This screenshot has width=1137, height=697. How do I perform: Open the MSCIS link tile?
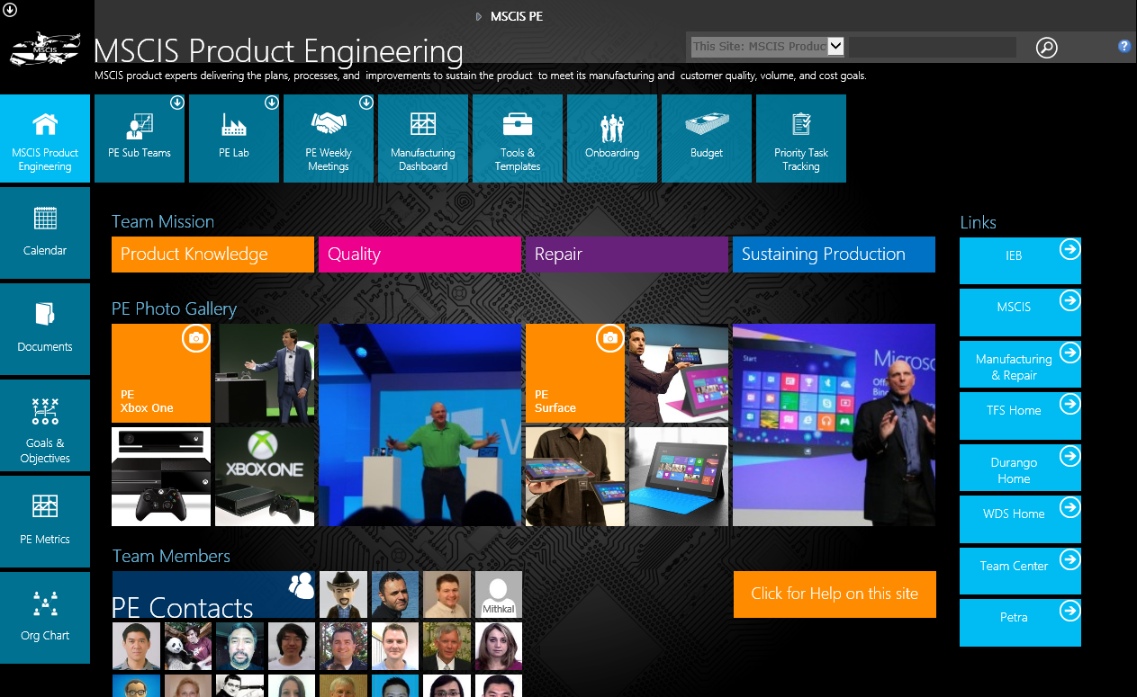(1020, 312)
